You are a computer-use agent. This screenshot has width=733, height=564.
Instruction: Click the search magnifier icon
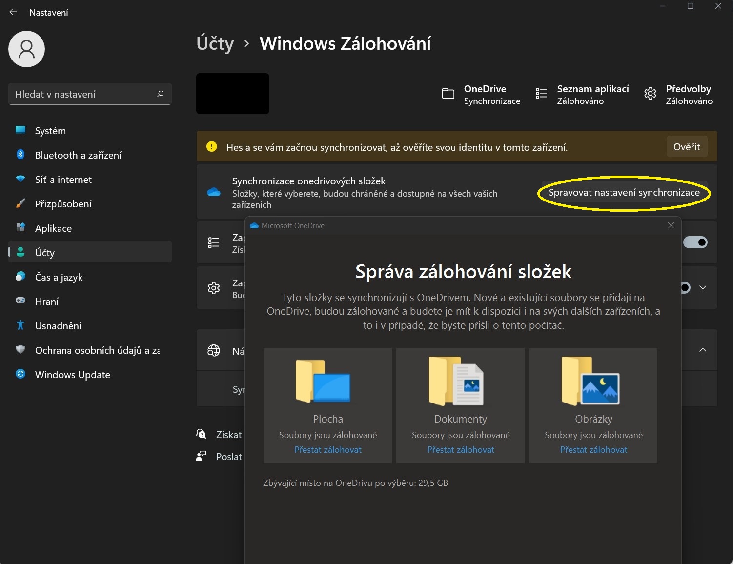tap(160, 94)
